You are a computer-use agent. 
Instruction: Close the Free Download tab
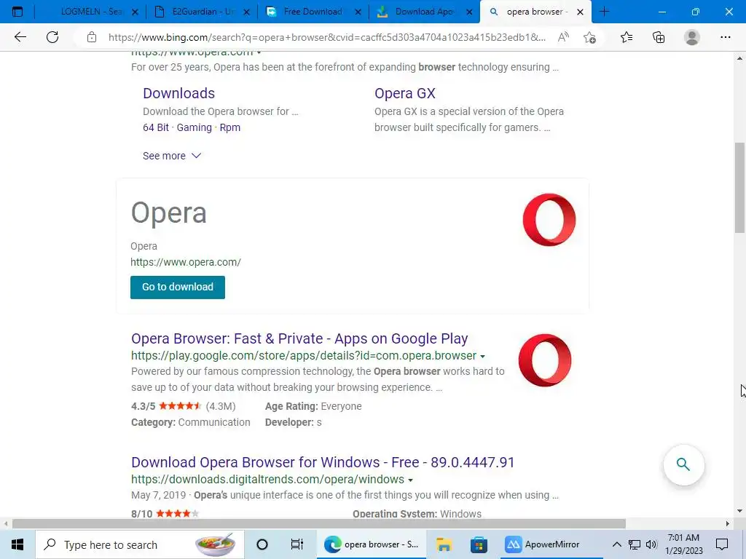(358, 12)
